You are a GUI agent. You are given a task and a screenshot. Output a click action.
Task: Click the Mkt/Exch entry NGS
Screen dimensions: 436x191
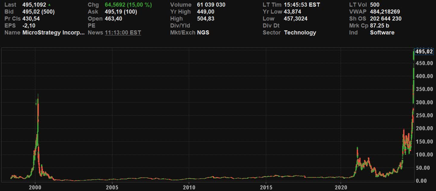tap(203, 32)
